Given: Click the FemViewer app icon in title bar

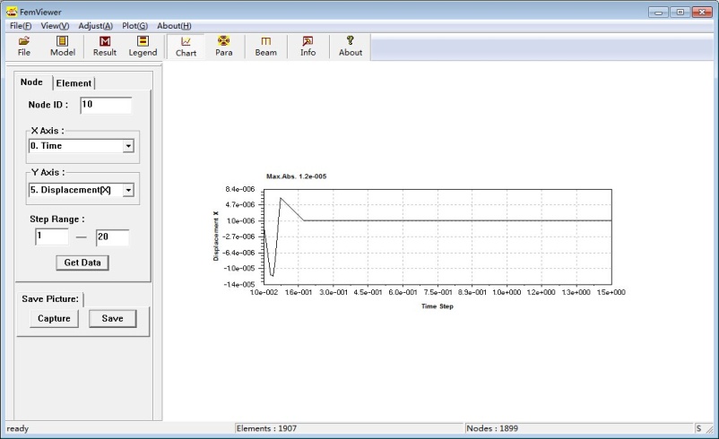Looking at the screenshot, I should (12, 12).
